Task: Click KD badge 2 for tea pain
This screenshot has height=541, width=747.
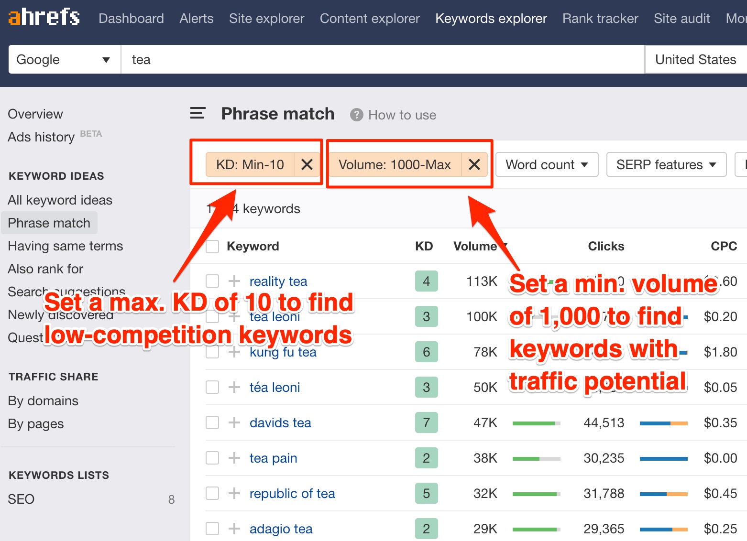Action: (426, 458)
